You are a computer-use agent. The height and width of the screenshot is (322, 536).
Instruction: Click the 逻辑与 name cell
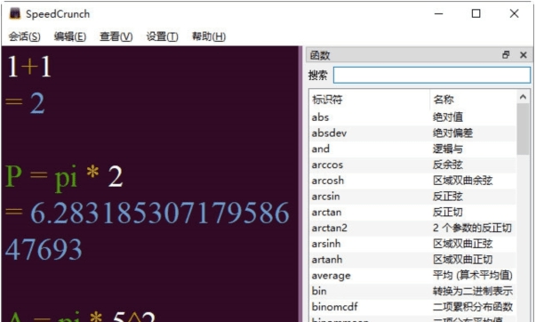pos(448,149)
